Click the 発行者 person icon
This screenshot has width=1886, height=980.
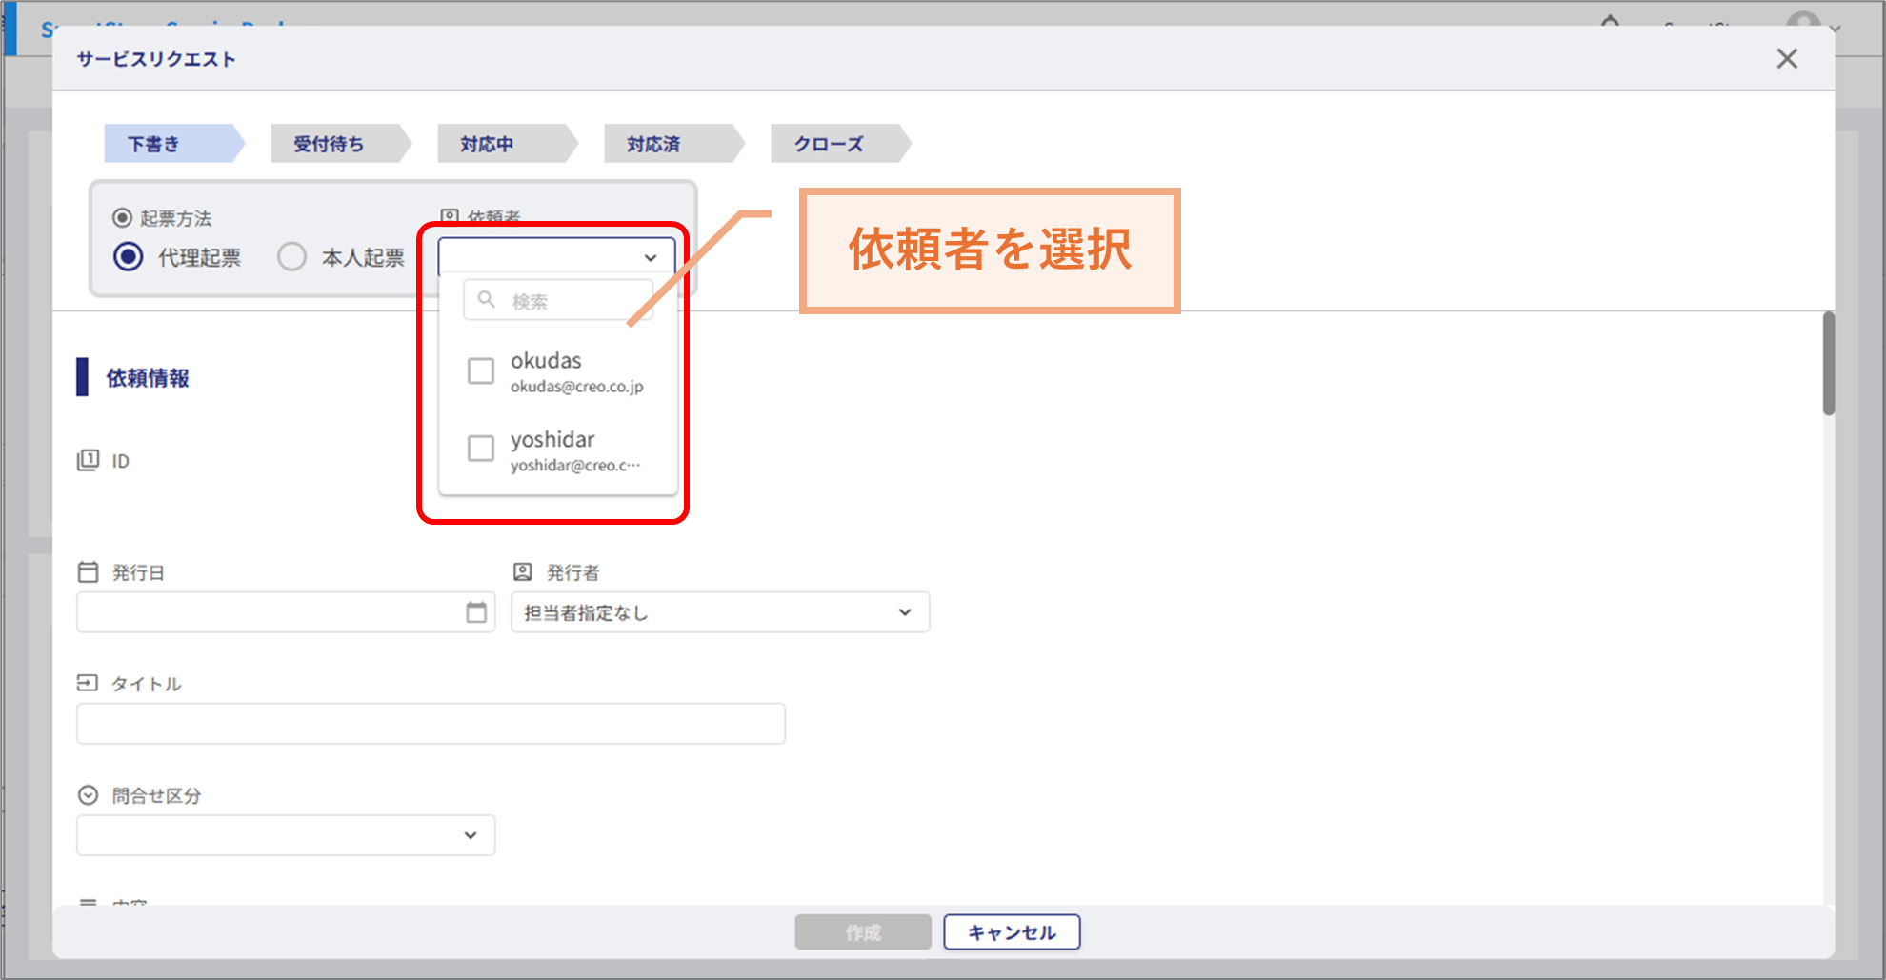(523, 572)
